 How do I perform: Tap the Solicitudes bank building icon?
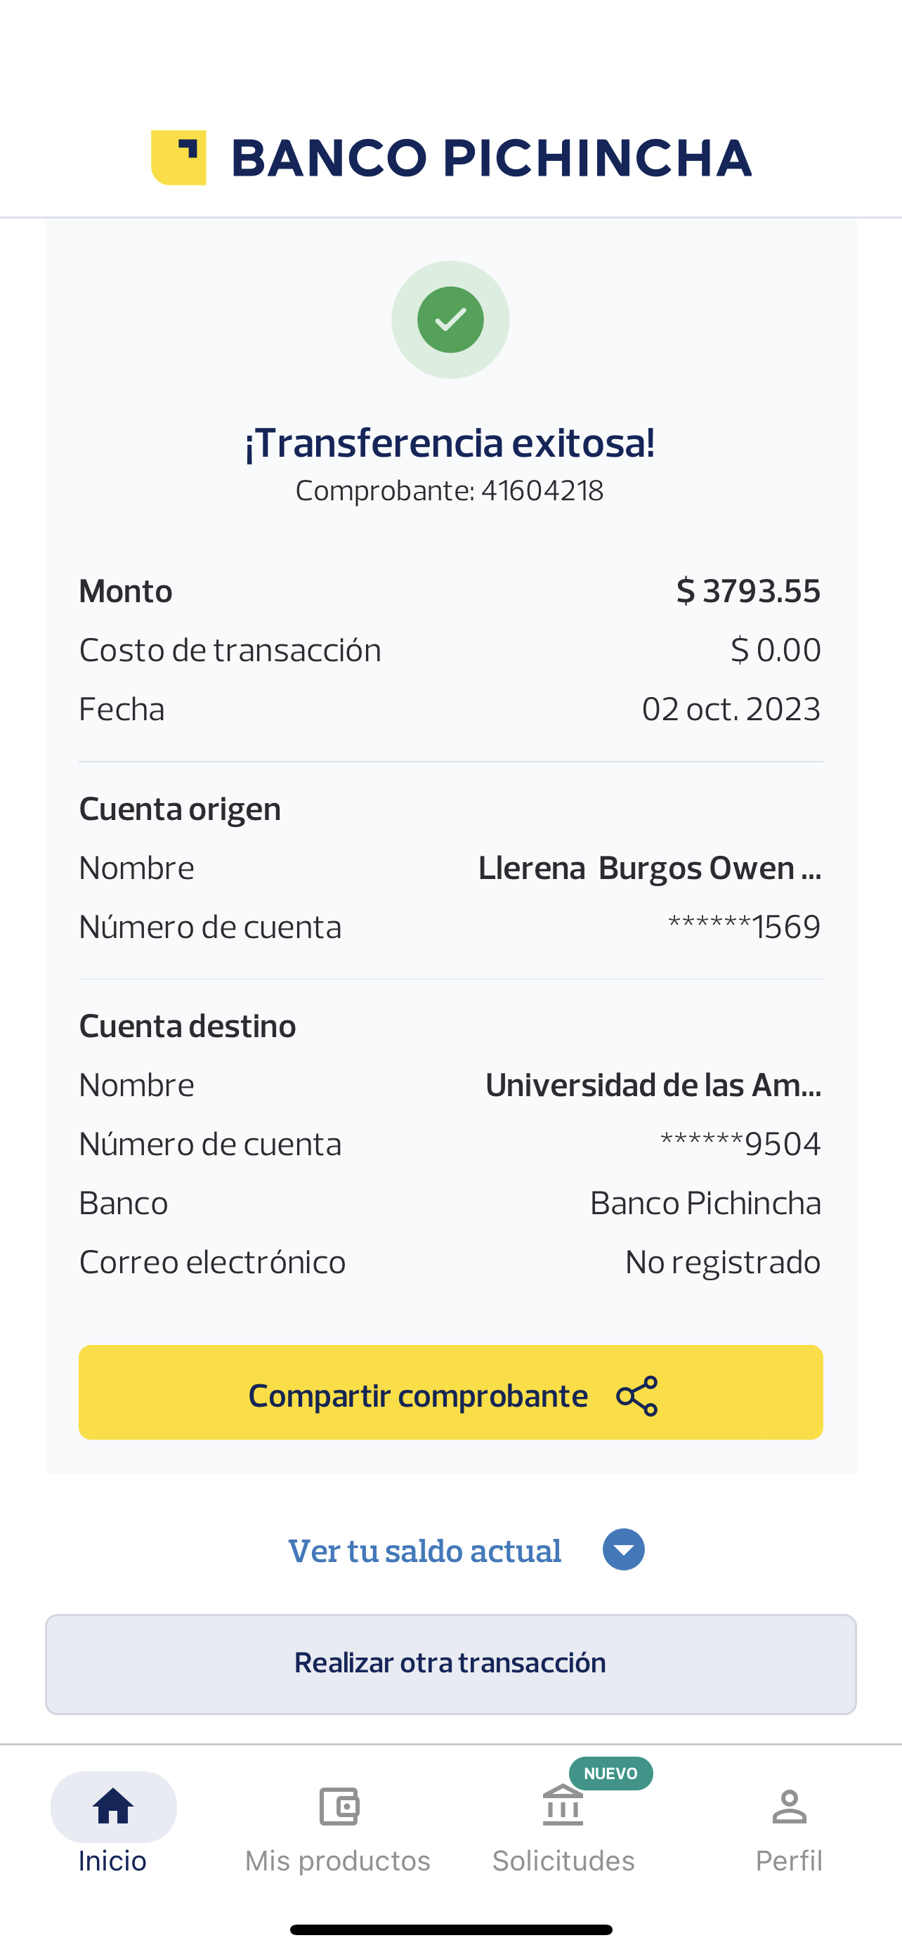[563, 1807]
